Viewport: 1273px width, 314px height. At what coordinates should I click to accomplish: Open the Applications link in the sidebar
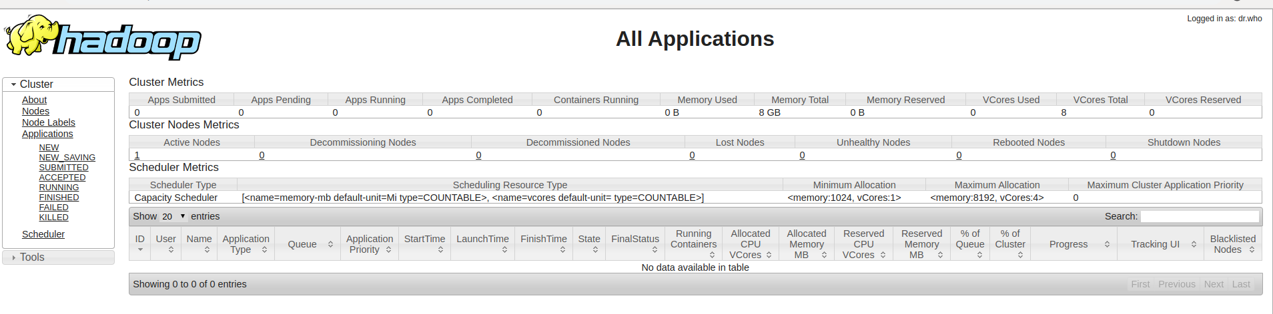[47, 134]
